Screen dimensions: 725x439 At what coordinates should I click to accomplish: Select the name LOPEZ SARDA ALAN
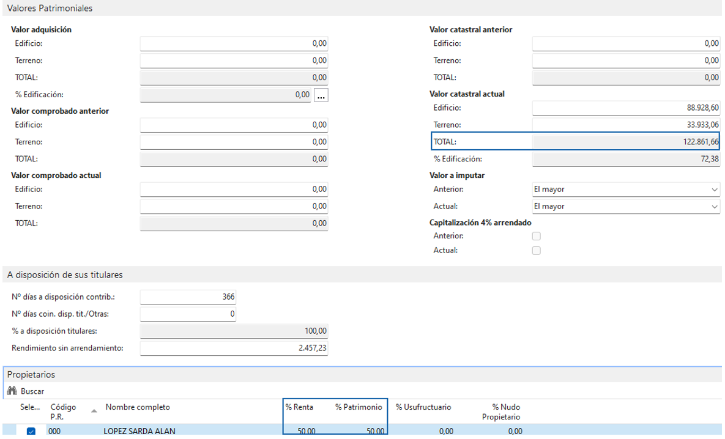click(x=139, y=431)
